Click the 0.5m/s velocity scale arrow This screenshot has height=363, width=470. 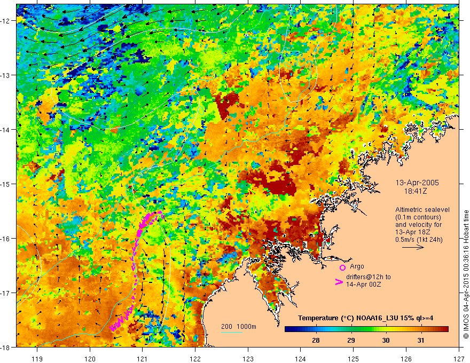[x=413, y=247]
